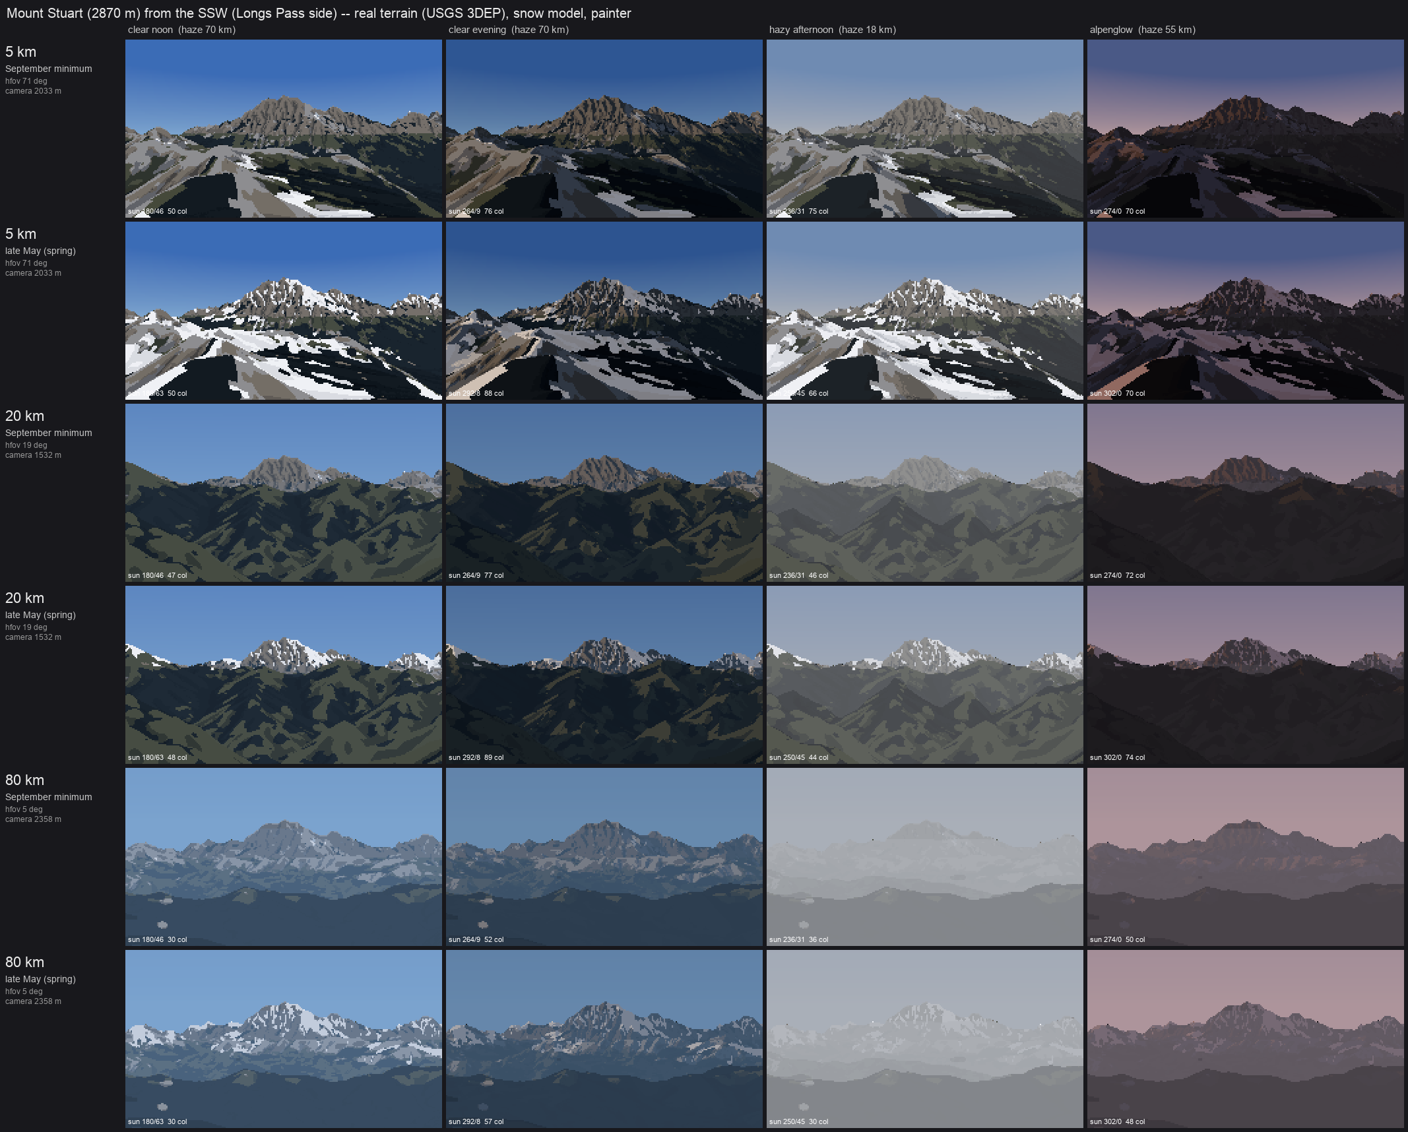Screen dimensions: 1408x1132
Task: Pick the 20 km late May hazy afternoon render
Action: pyautogui.click(x=925, y=675)
